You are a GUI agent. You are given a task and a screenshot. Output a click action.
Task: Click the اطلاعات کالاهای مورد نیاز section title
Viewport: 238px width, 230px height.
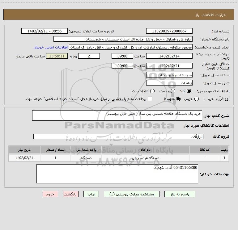click(x=206, y=126)
